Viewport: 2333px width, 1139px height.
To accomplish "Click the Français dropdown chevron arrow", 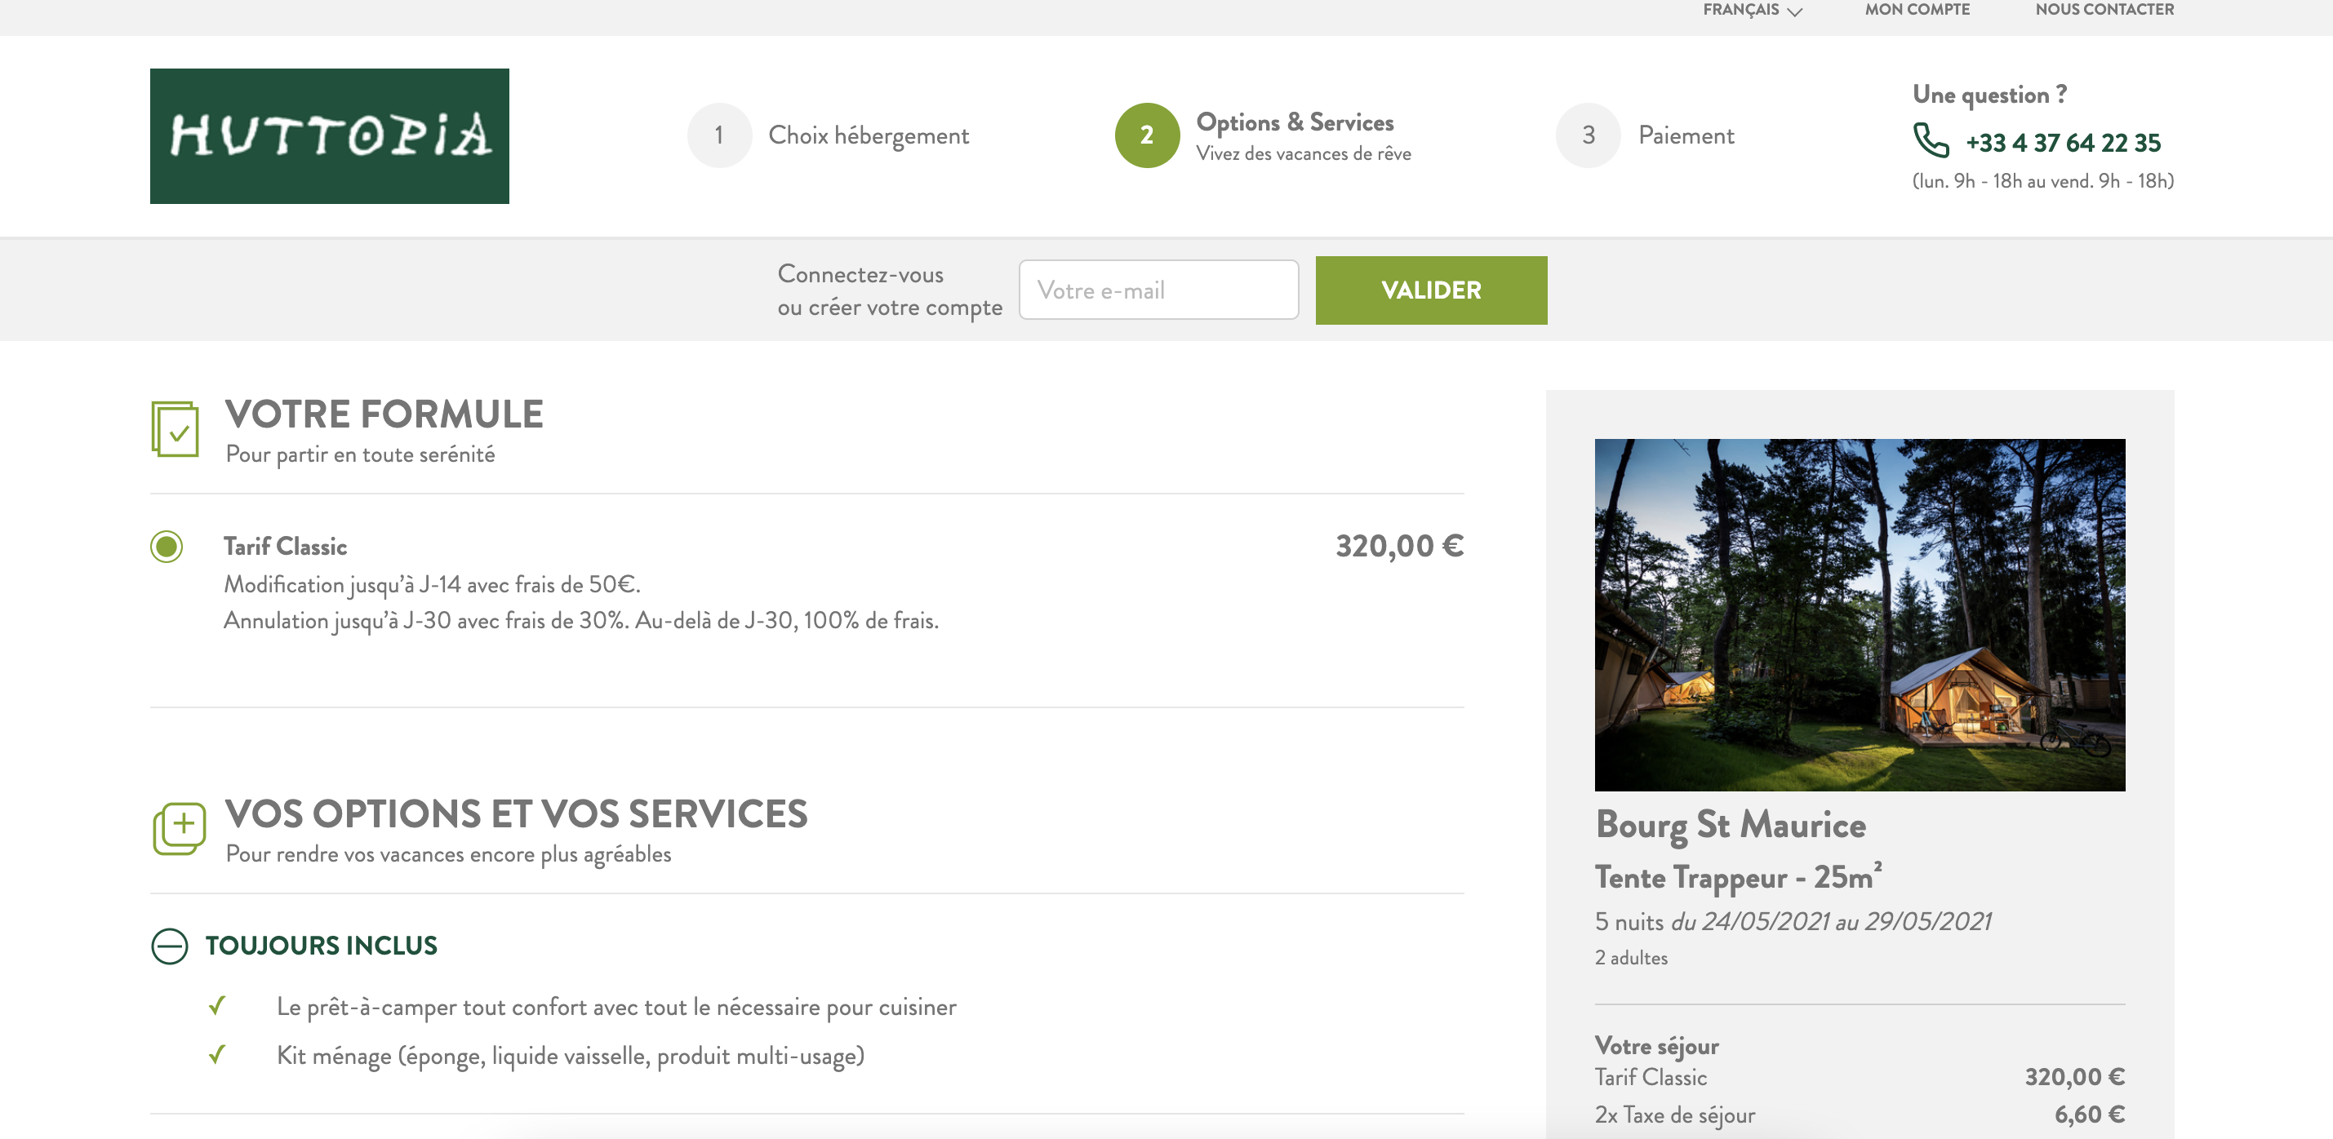I will 1794,11.
